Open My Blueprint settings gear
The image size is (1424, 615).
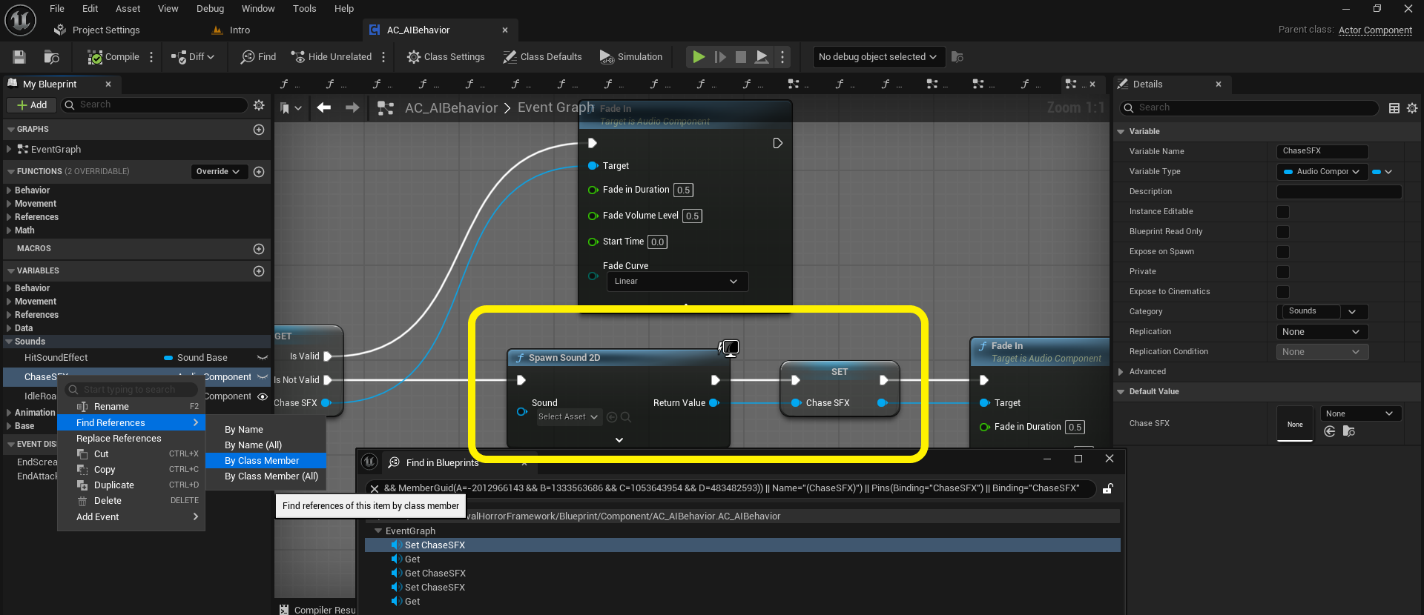coord(259,105)
